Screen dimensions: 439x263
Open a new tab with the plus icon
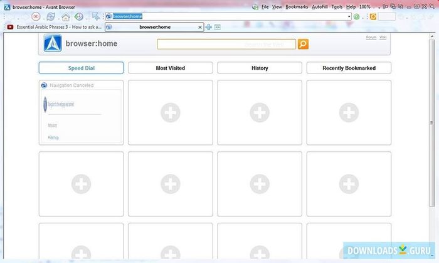coord(209,27)
